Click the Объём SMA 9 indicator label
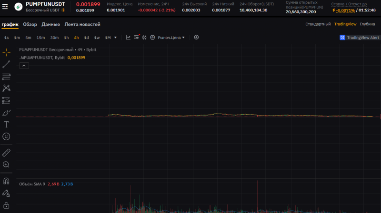The height and width of the screenshot is (213, 381). tap(32, 184)
